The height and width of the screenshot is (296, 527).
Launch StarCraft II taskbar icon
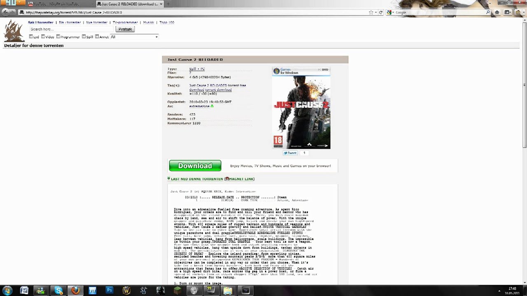click(143, 291)
